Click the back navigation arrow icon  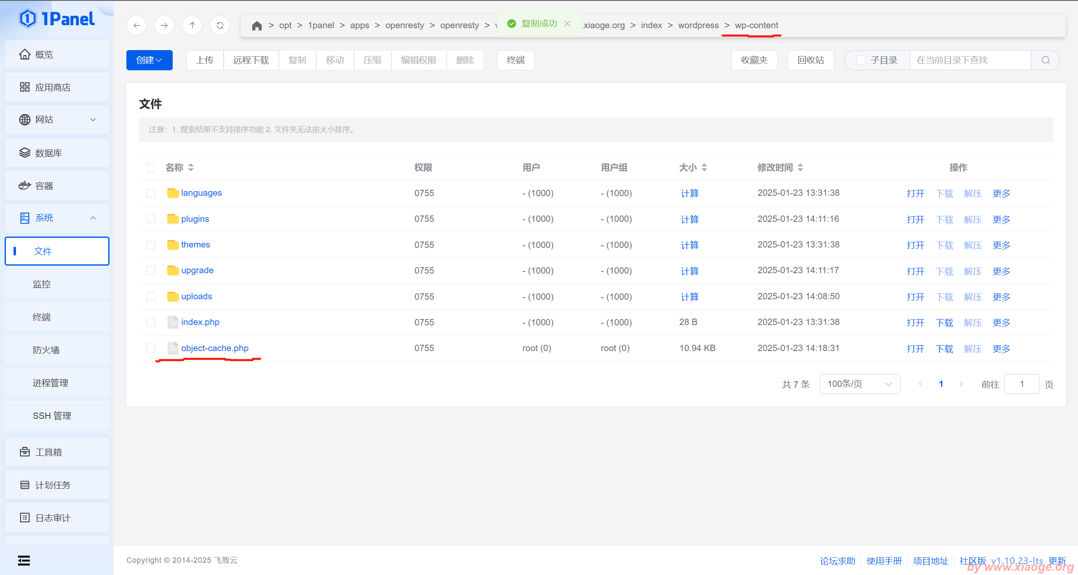136,25
